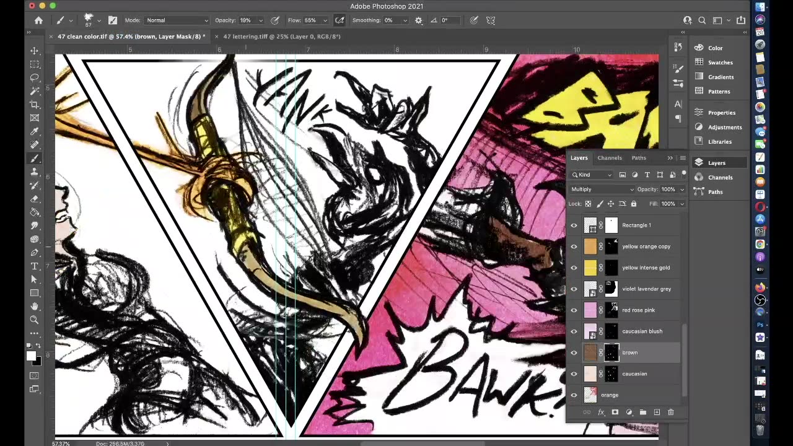
Task: Open the Adjustments panel
Action: [x=725, y=127]
